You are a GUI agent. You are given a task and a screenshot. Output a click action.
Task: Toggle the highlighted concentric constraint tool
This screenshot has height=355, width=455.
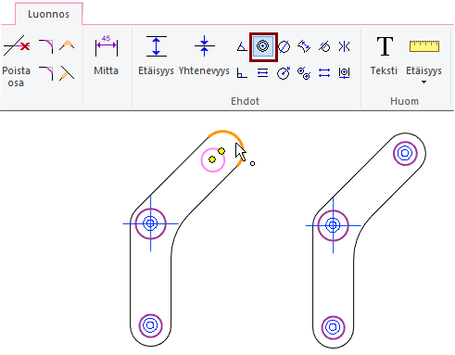click(x=263, y=46)
